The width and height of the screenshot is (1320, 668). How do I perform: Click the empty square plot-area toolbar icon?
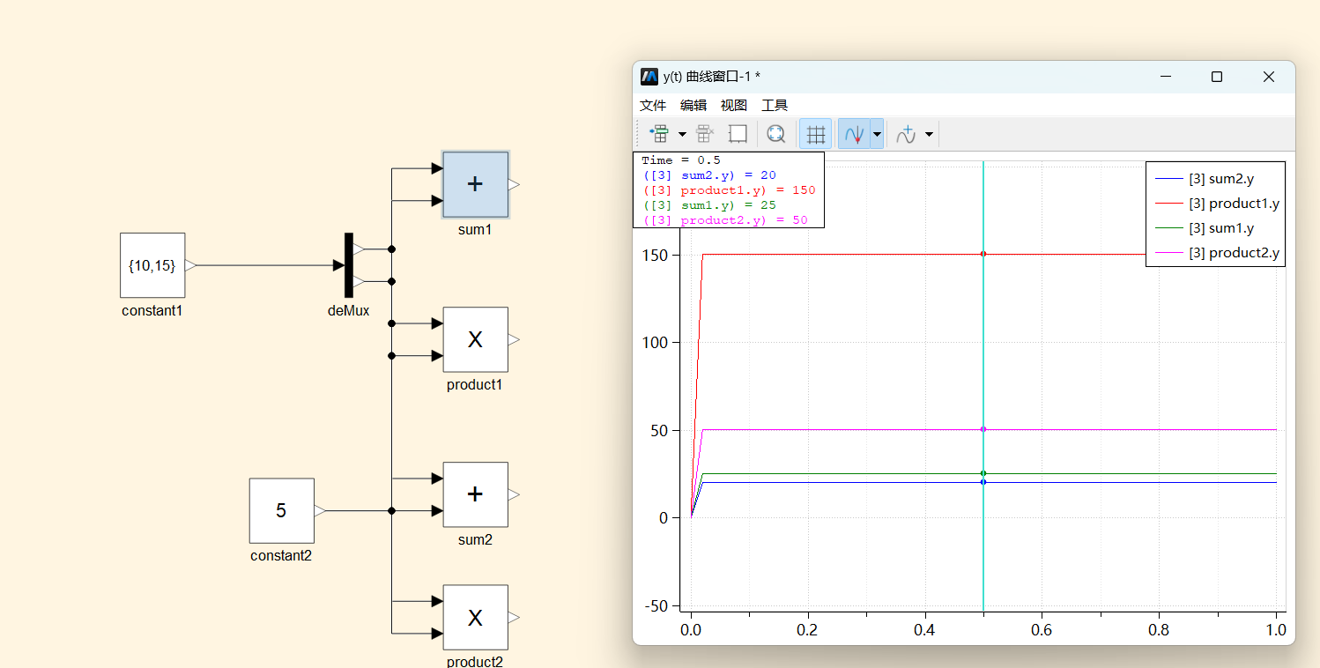(x=738, y=134)
